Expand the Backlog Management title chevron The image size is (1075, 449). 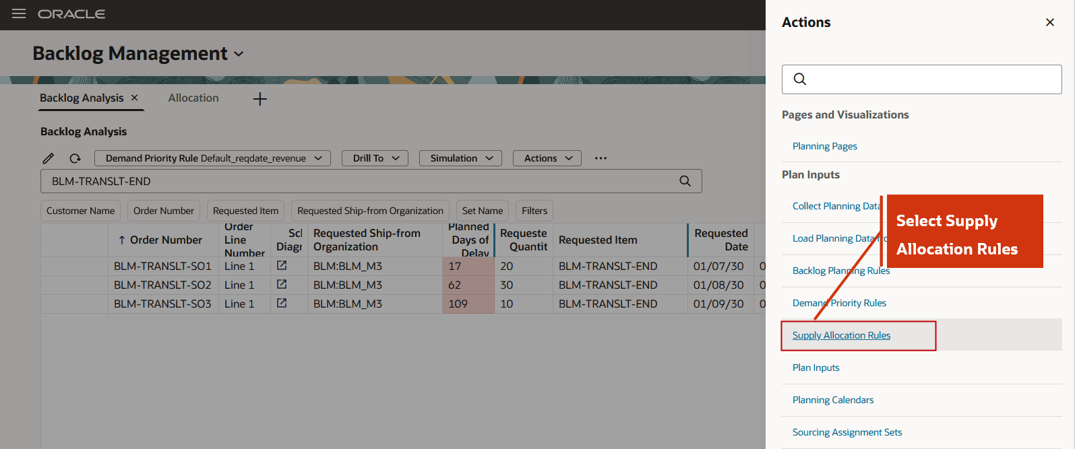(x=239, y=54)
